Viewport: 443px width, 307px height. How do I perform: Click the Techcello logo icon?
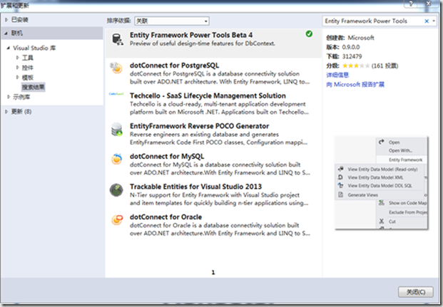(x=116, y=94)
